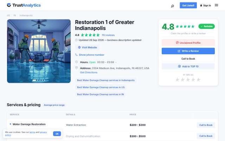
Task: Click the Restoration 1 of Greater Indianapolis heading
Action: pos(104,25)
